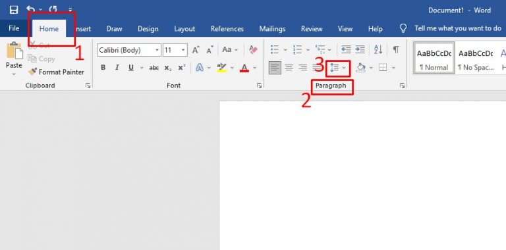Apply a bulleted list
This screenshot has height=250, width=506.
click(275, 49)
